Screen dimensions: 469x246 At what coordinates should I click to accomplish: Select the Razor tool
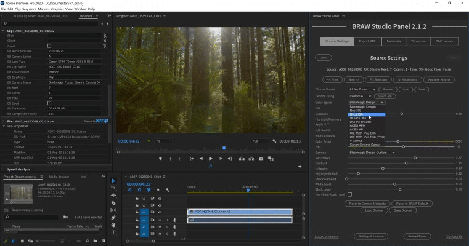pos(113,202)
